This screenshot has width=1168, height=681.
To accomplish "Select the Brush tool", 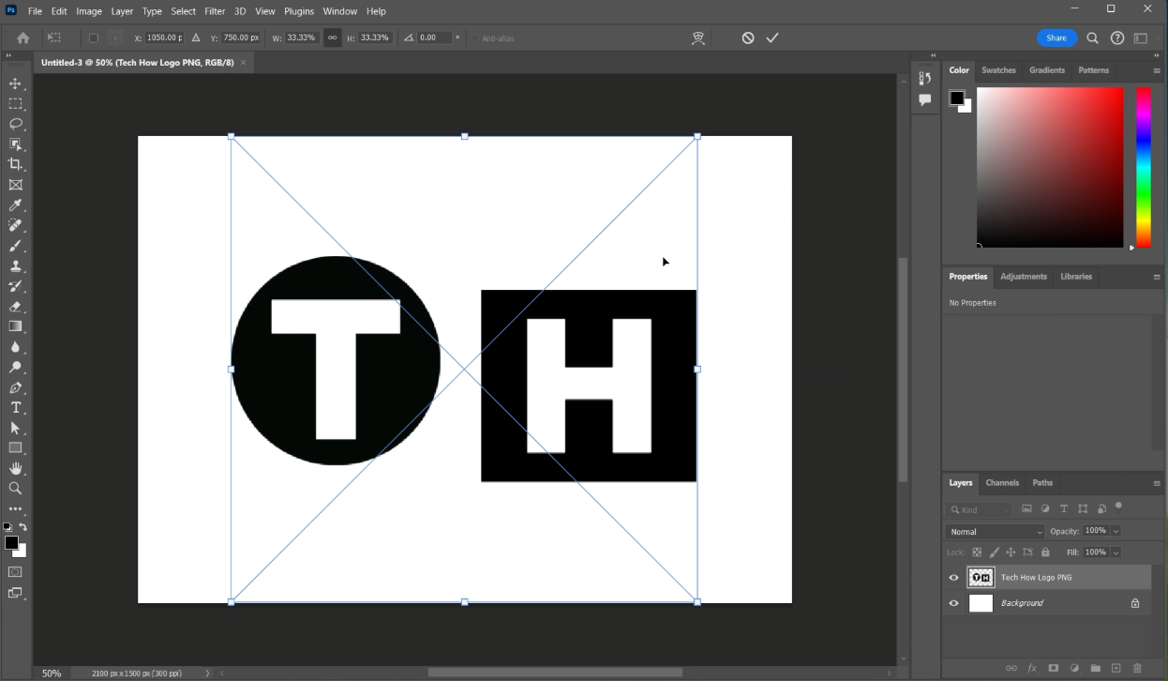I will click(x=15, y=246).
